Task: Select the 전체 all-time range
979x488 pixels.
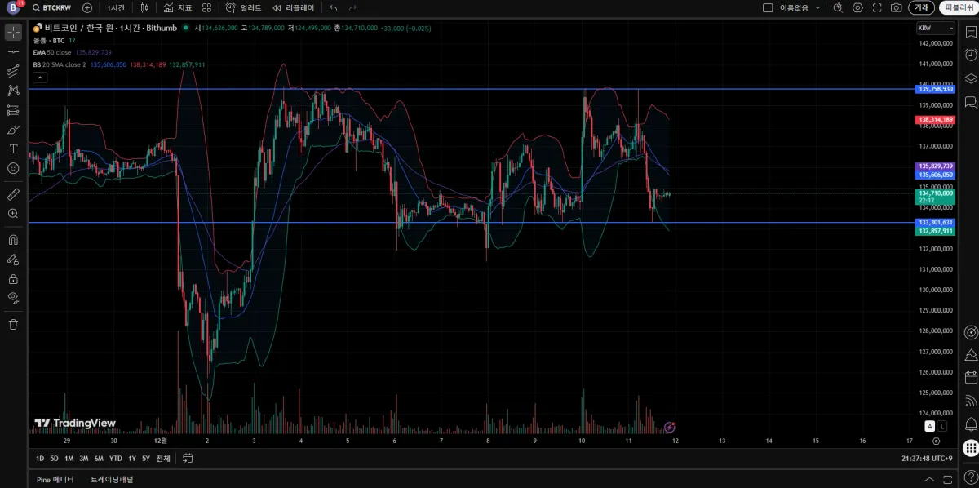Action: point(163,458)
